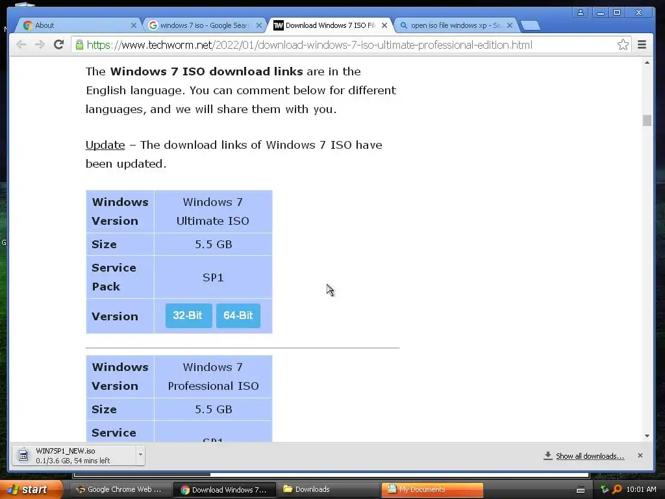
Task: Switch to Google Chrome Web taskbar item
Action: coord(120,490)
